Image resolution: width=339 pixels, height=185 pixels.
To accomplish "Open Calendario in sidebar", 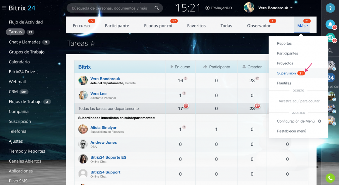I will click(x=19, y=62).
